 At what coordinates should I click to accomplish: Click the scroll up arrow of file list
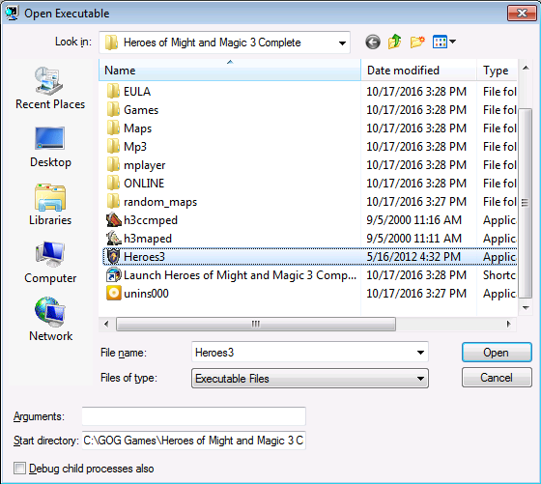pyautogui.click(x=526, y=68)
